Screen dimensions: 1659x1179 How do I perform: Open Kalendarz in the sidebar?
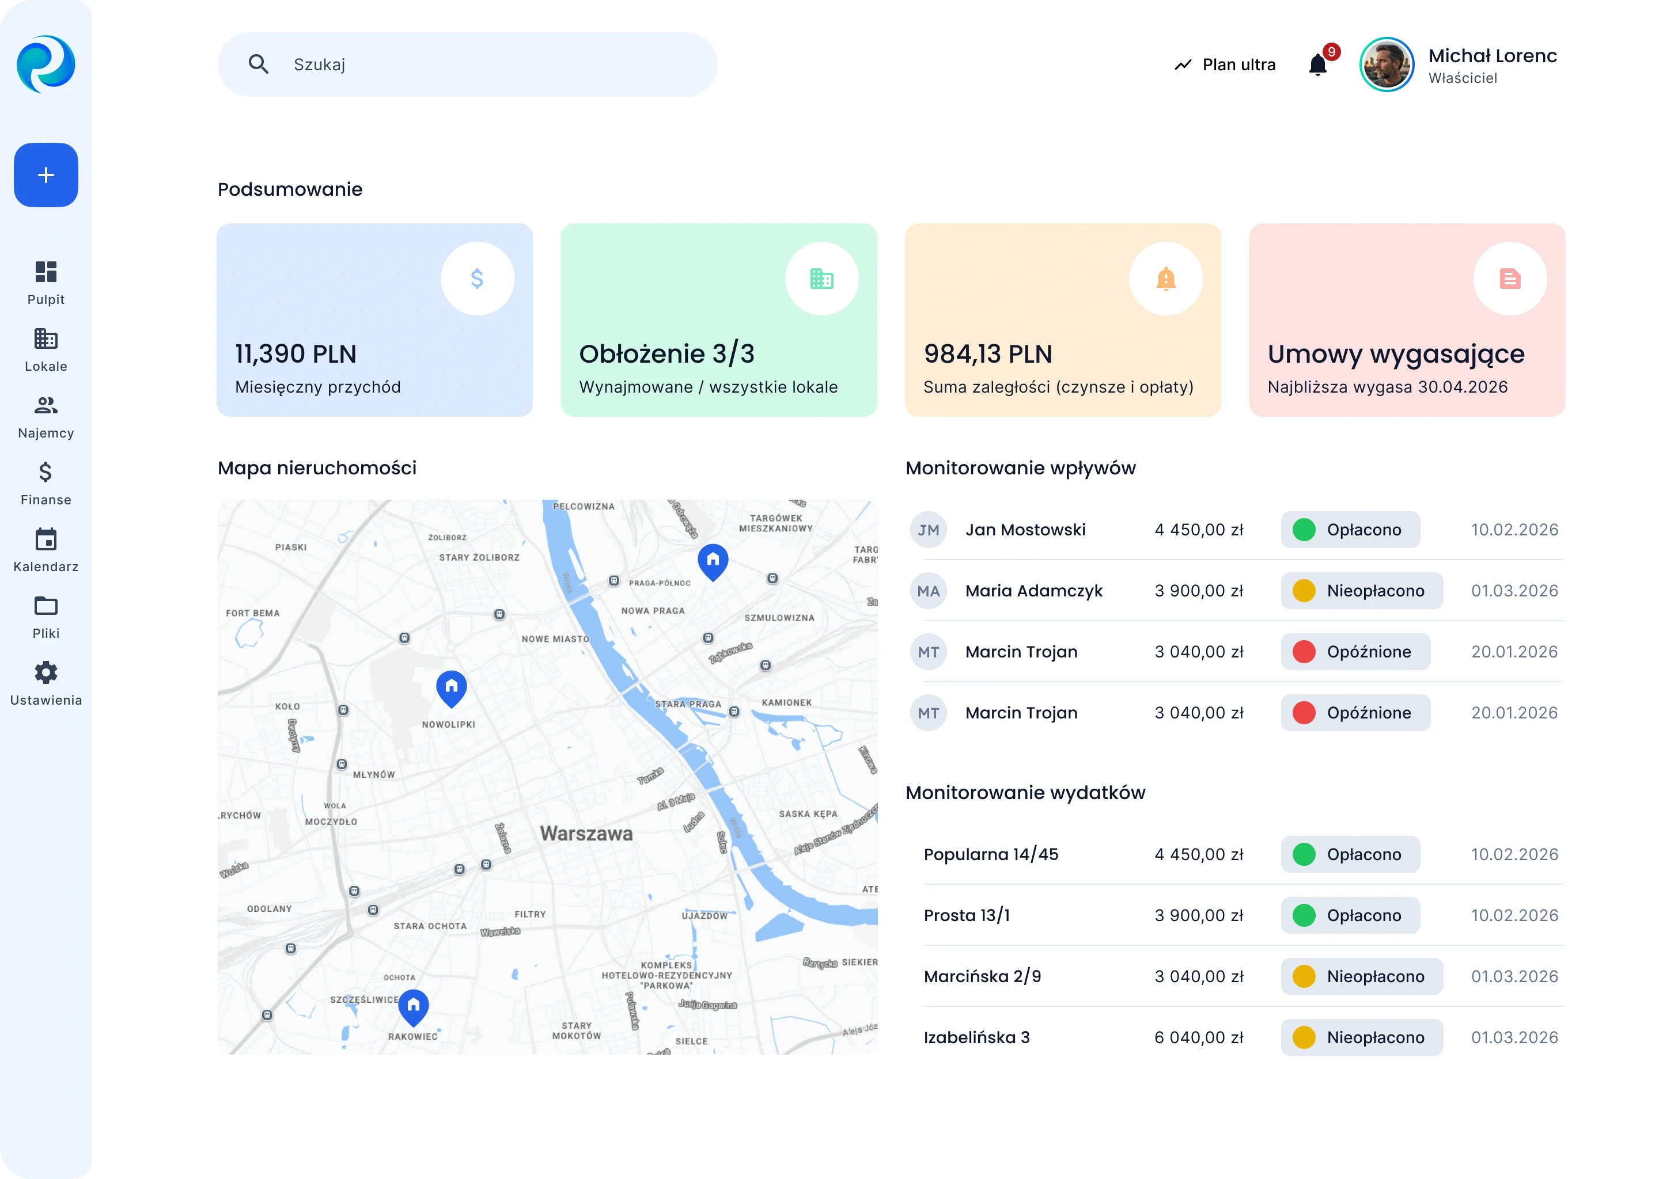tap(46, 550)
